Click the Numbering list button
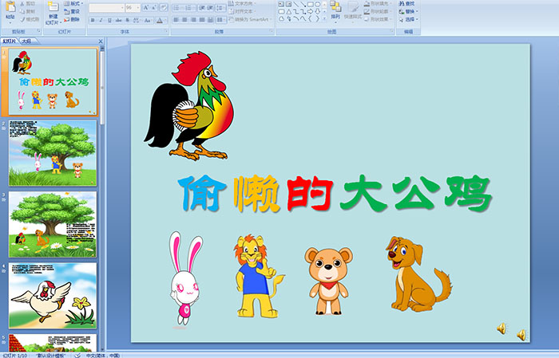The height and width of the screenshot is (358, 559). pos(189,7)
